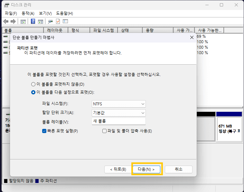Open the blue help question-mark icon
Screen dimensions: 244x192
point(33,21)
